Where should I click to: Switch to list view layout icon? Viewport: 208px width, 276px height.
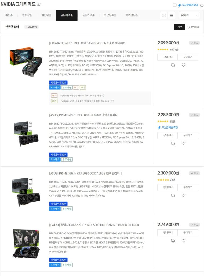(171, 15)
